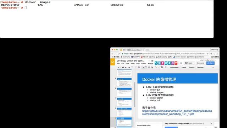This screenshot has height=128, width=227.
Task: Bookmark this page with the star
Action: click(207, 54)
